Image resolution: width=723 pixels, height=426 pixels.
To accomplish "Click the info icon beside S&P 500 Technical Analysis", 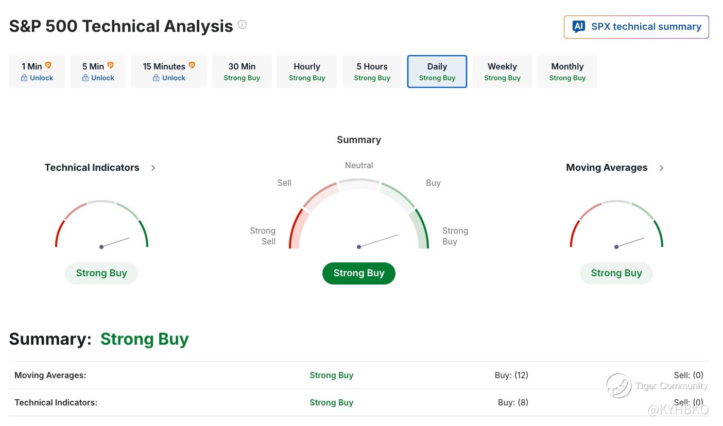I will coord(242,24).
